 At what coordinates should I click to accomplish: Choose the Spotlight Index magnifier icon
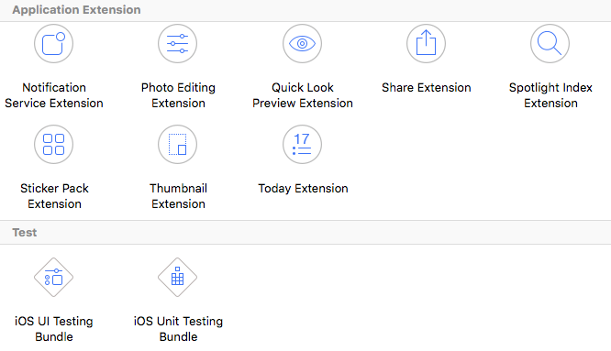point(550,44)
